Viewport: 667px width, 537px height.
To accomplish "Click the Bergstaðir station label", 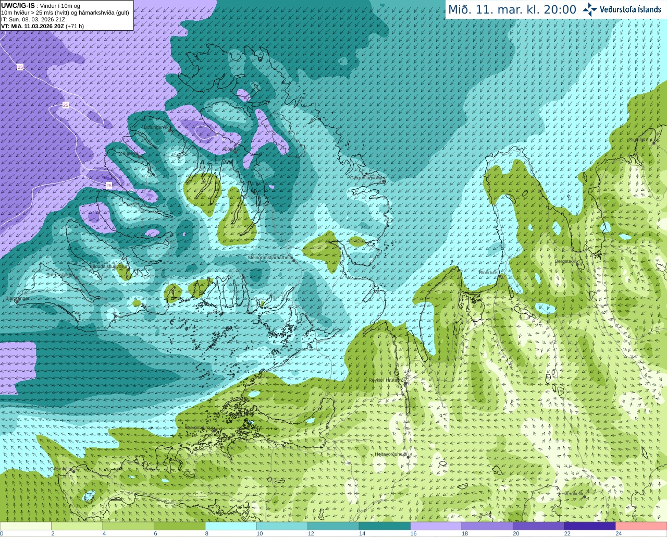I will pos(566,261).
